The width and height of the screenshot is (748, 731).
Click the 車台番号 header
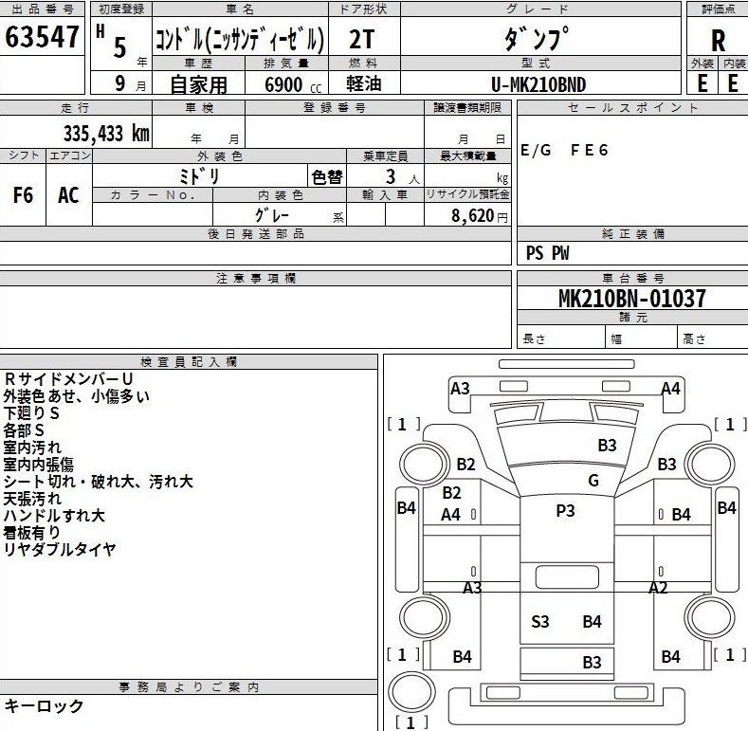coord(633,278)
